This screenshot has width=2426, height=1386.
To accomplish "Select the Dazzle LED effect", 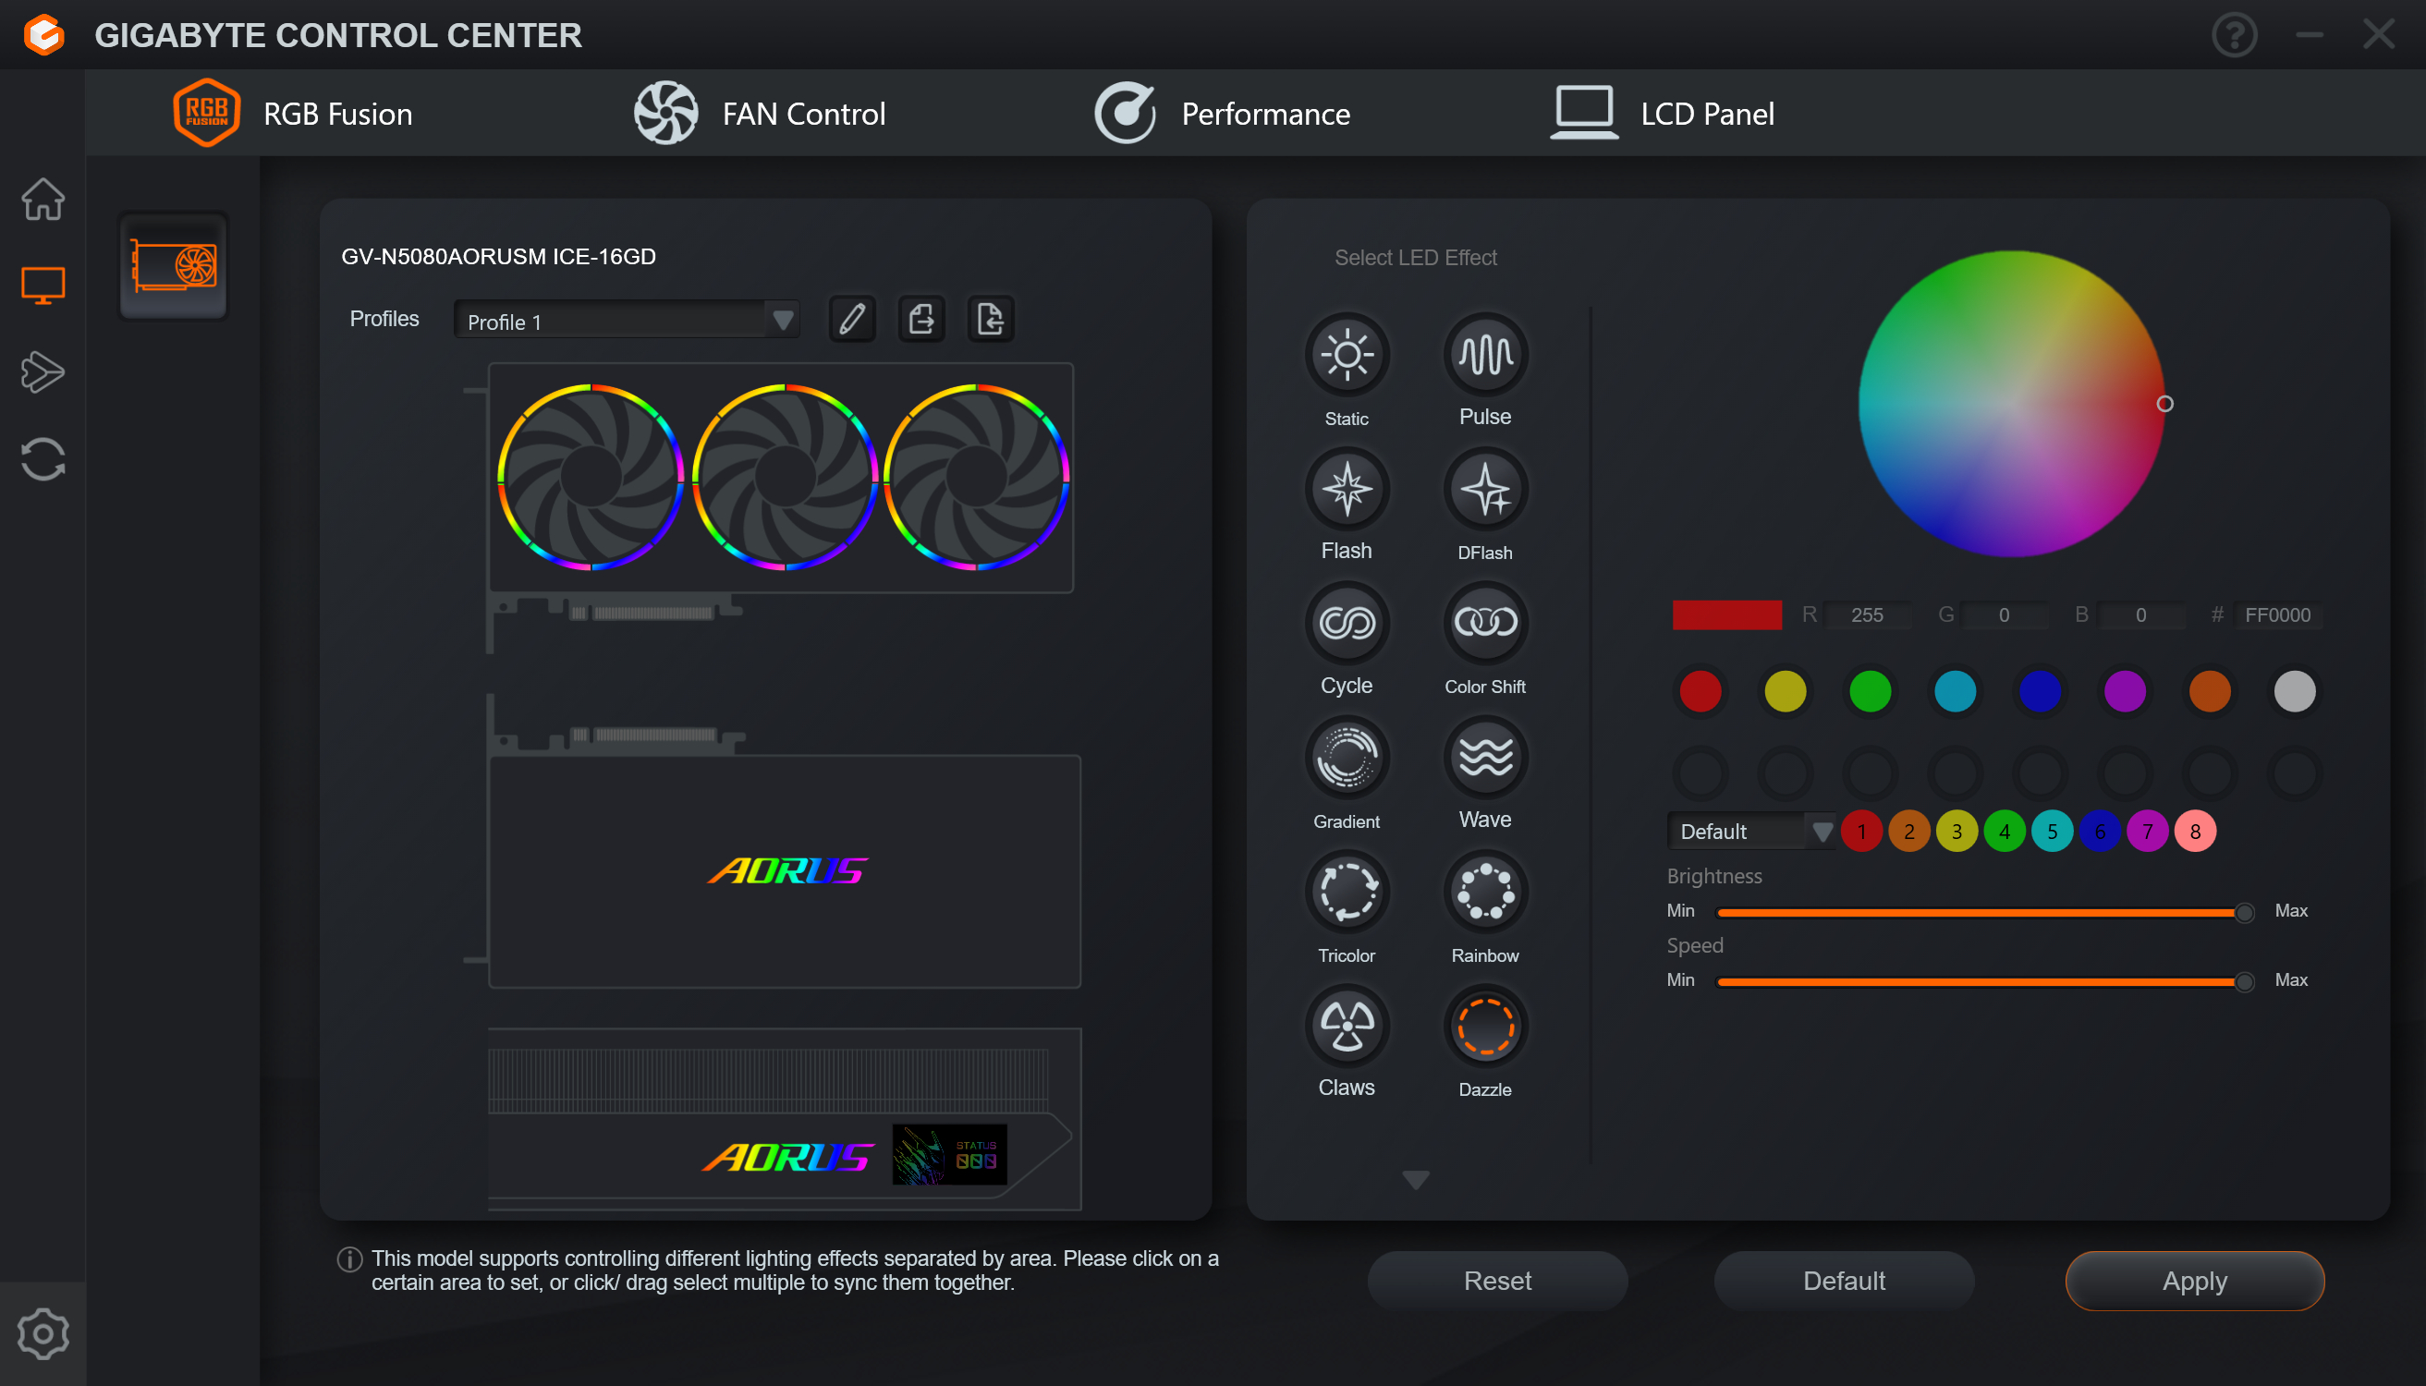I will [x=1484, y=1027].
